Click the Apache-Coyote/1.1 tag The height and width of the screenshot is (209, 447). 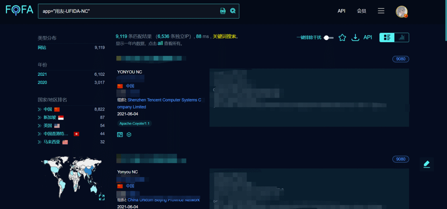(x=135, y=123)
